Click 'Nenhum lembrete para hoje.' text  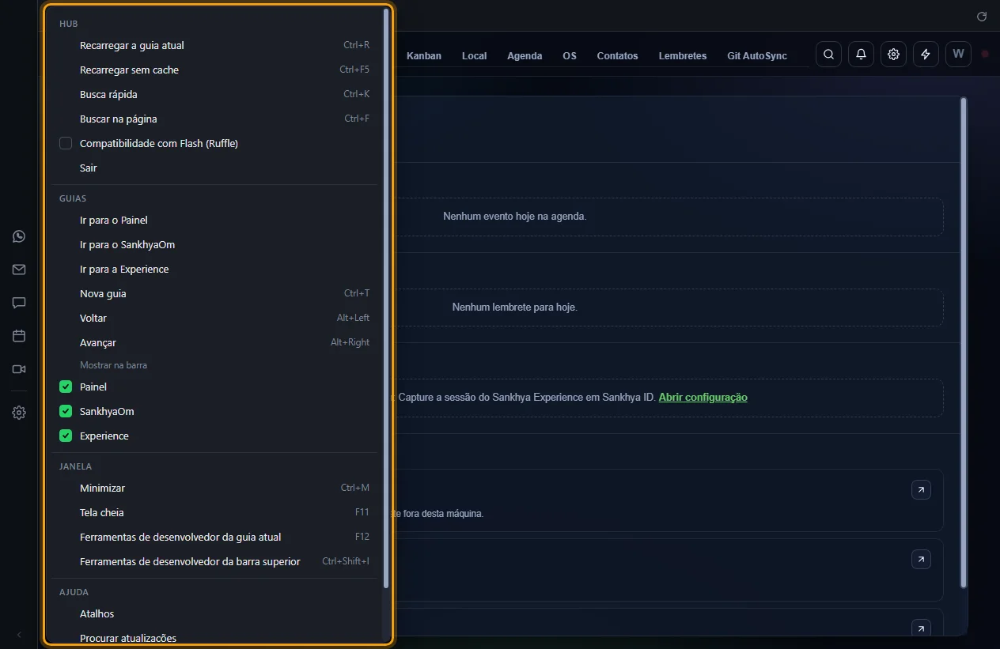coord(515,307)
